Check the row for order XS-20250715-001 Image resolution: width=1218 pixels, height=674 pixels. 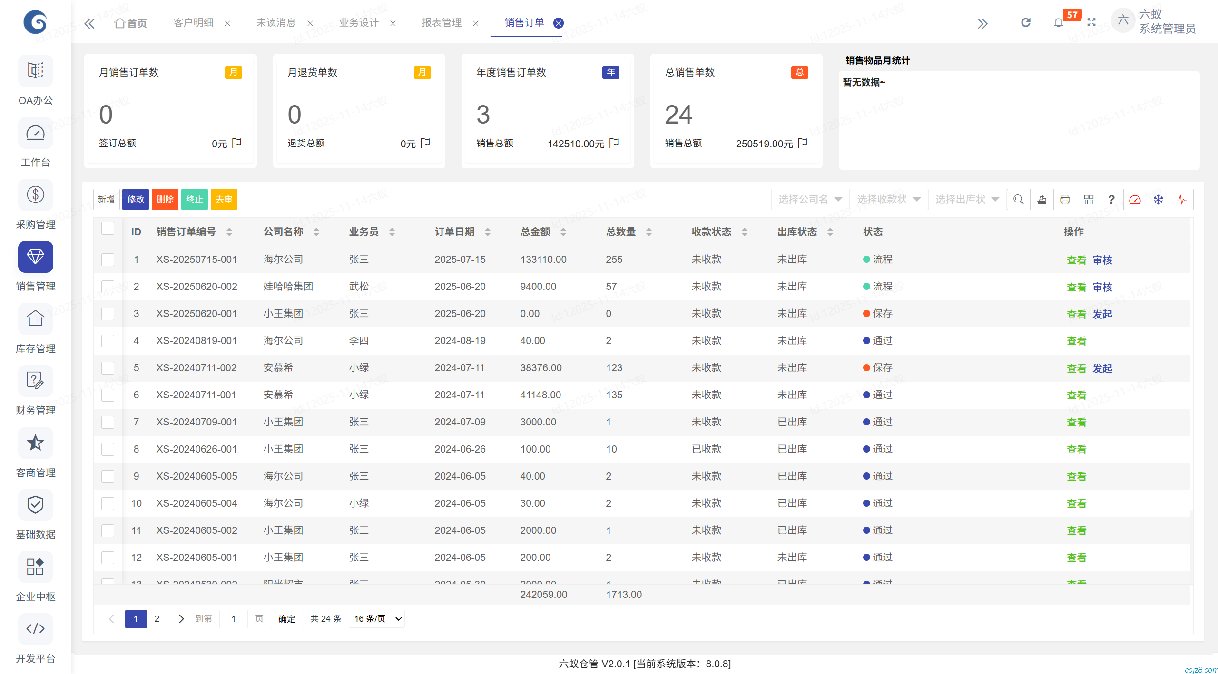(108, 260)
